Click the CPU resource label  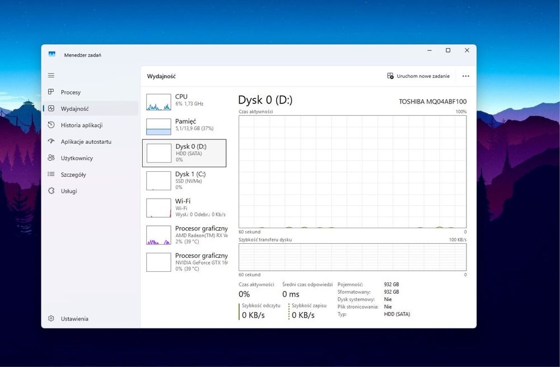[181, 96]
